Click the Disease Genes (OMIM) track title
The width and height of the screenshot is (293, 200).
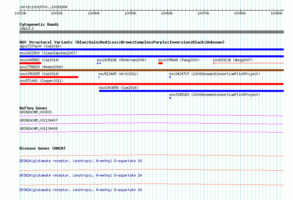42,148
